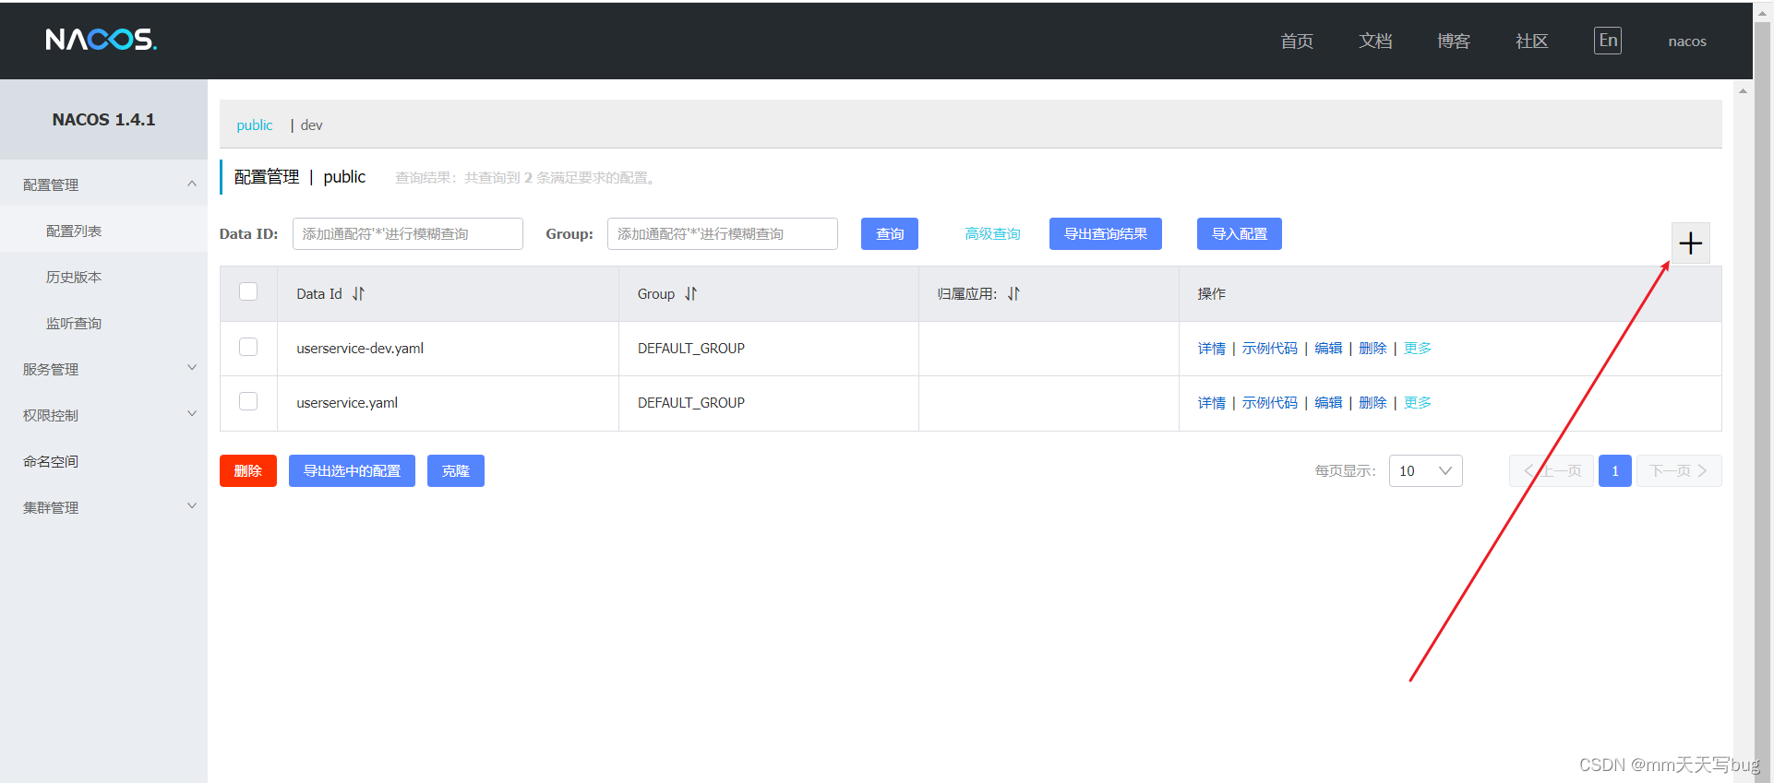Open 命名空间 in the sidebar
1774x783 pixels.
tap(51, 461)
